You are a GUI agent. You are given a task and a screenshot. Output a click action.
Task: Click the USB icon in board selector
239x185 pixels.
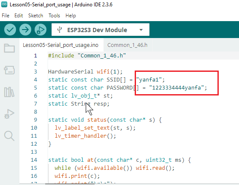[x=60, y=30]
